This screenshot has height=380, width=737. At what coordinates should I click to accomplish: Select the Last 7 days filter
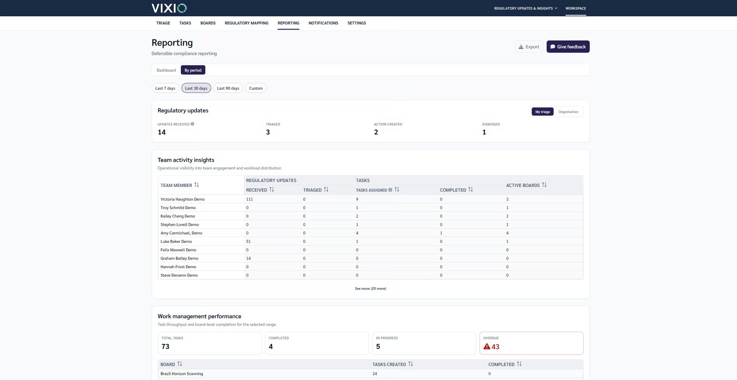pyautogui.click(x=165, y=88)
